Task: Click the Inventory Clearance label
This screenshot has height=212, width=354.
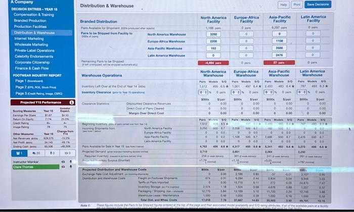Action: pos(96,92)
